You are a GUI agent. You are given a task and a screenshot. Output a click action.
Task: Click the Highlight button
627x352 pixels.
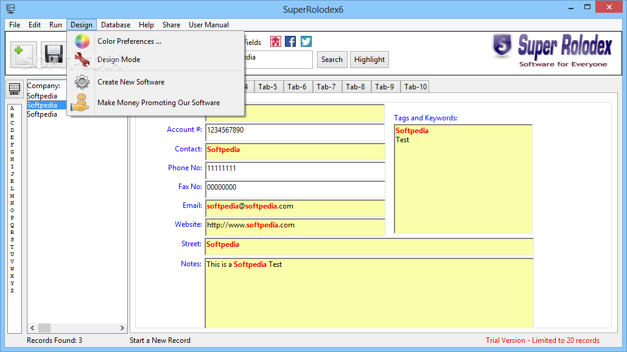coord(370,60)
